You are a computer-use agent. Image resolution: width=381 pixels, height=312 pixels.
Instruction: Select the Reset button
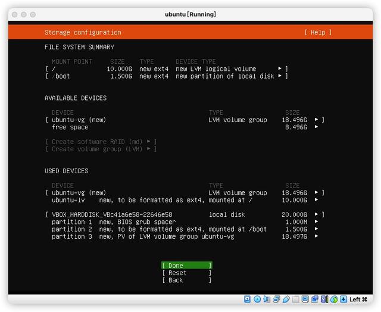tap(186, 273)
